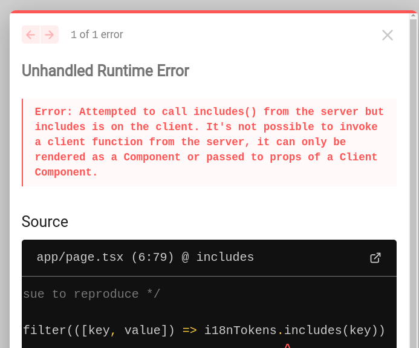419x348 pixels.
Task: Click the '1 of 1 error' counter
Action: (97, 34)
